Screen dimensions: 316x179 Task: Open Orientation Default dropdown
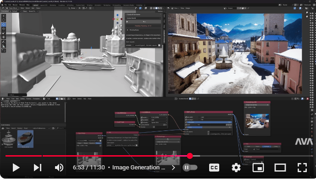point(15,11)
